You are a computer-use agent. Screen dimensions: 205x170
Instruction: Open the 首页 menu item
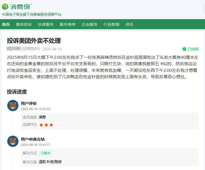click(6, 24)
